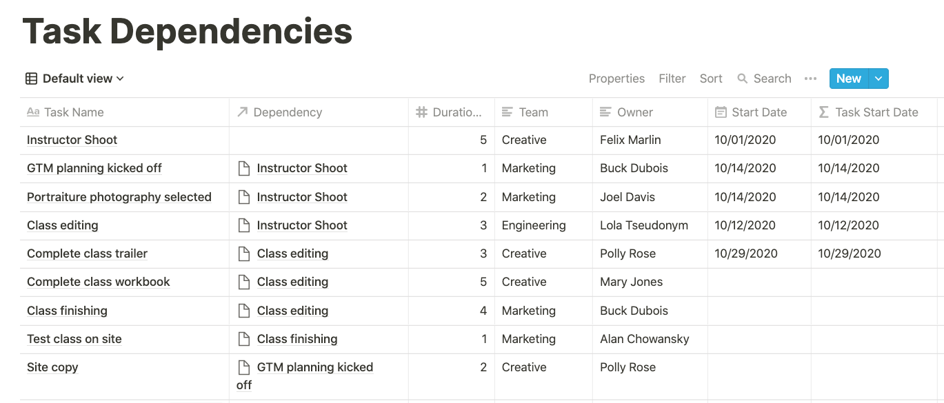Open the Filter menu

point(672,79)
